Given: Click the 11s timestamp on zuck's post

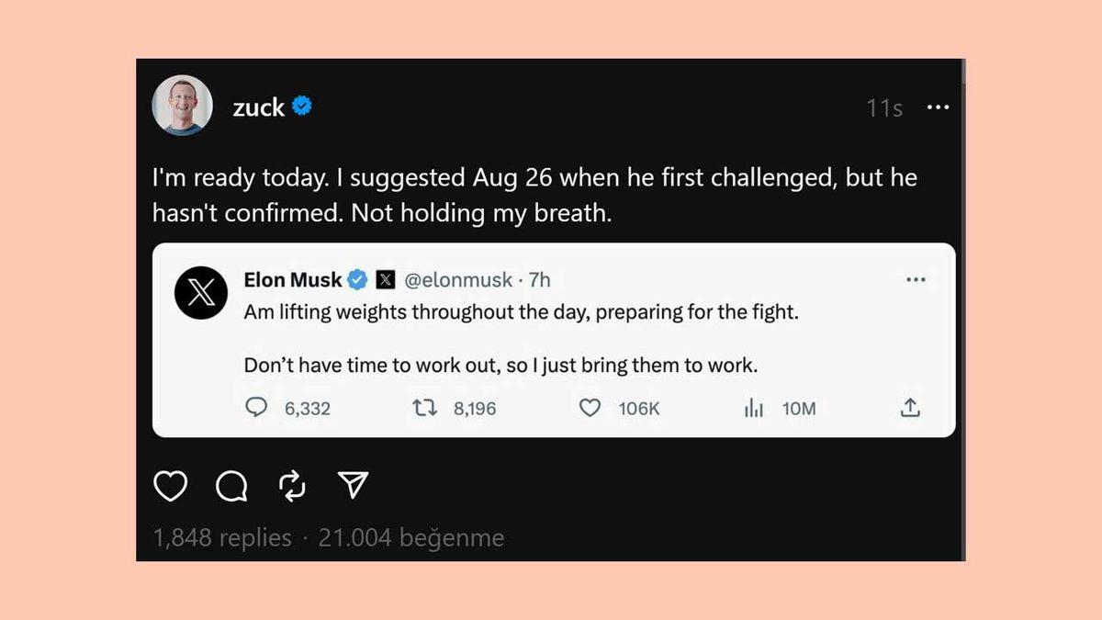Looking at the screenshot, I should point(883,107).
